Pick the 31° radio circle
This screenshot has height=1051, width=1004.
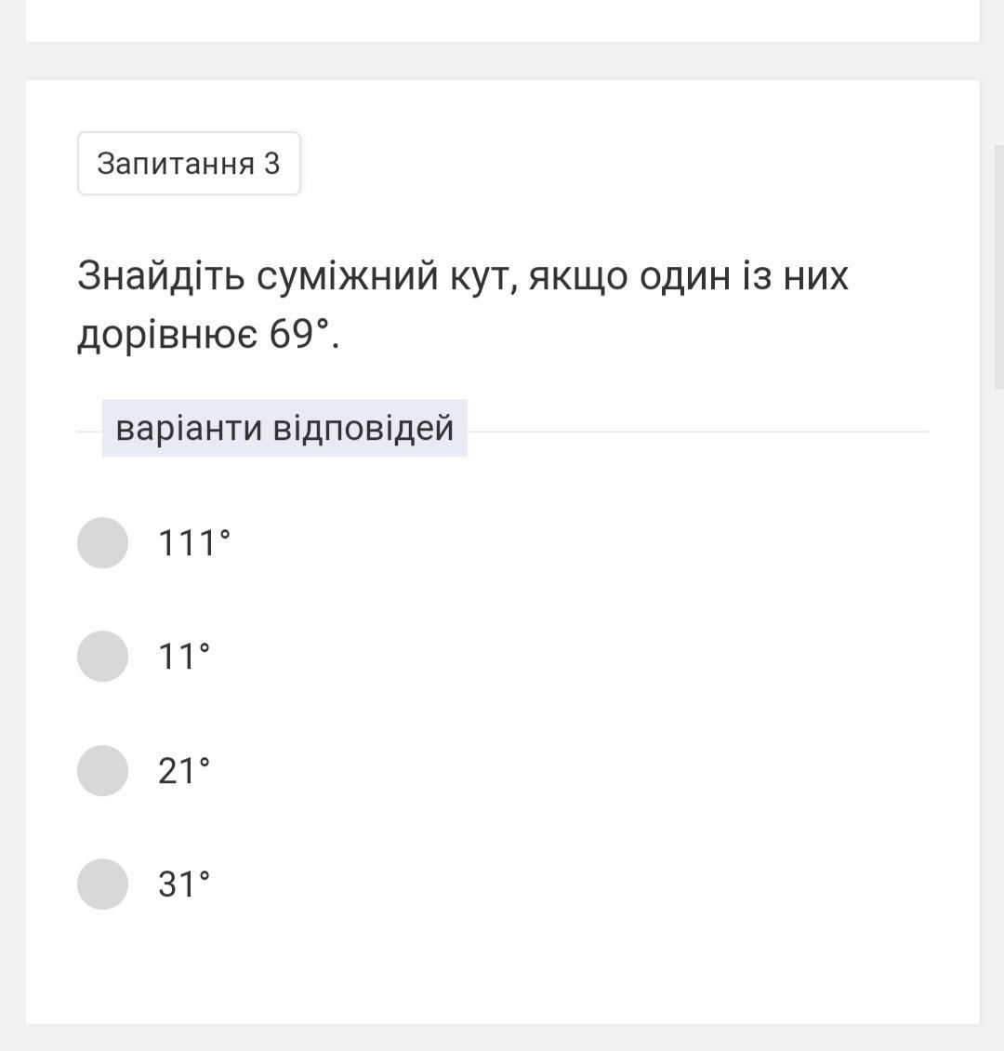[x=102, y=885]
